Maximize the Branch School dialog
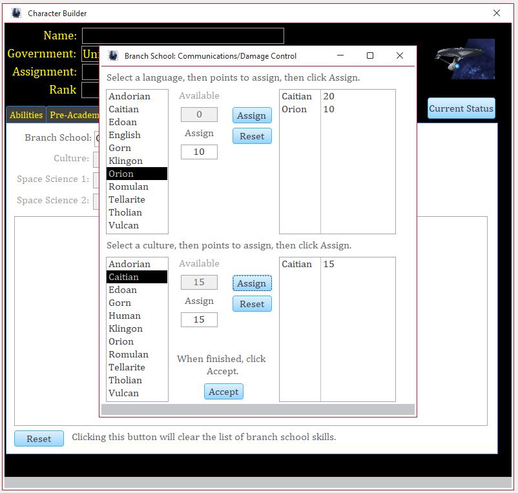This screenshot has height=493, width=518. coord(370,56)
